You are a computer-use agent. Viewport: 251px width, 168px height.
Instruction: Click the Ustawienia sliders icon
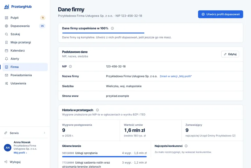point(6,83)
